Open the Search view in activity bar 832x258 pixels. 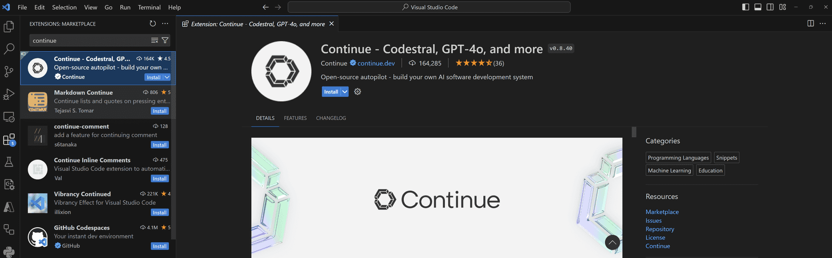click(9, 49)
